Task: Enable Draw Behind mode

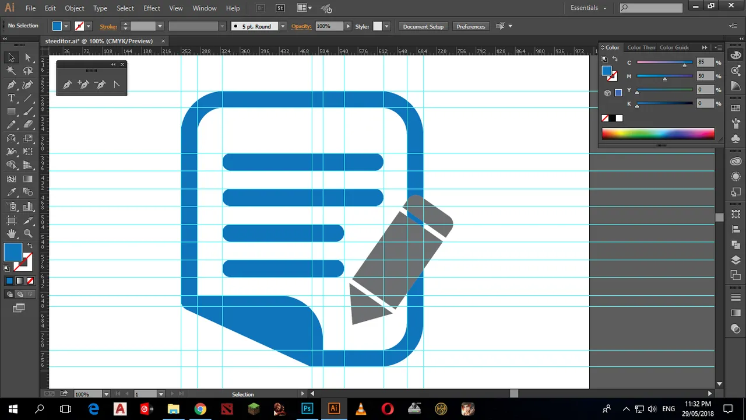Action: point(19,295)
